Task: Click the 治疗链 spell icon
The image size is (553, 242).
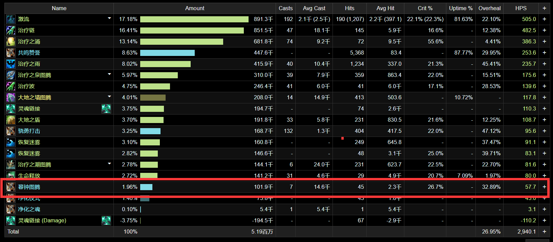Action: tap(11, 31)
